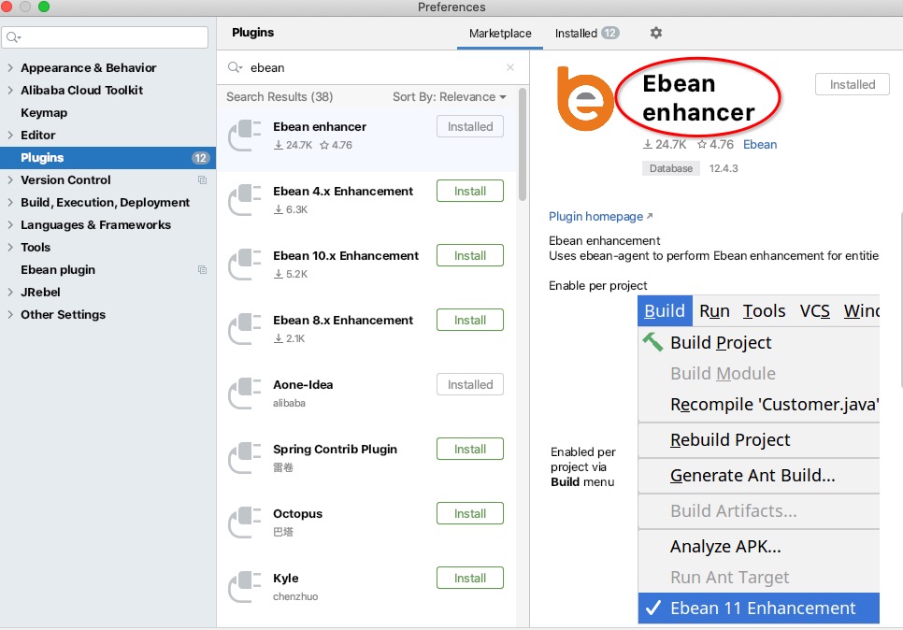Install Ebean 4.x Enhancement plugin
The width and height of the screenshot is (903, 630).
[x=470, y=192]
